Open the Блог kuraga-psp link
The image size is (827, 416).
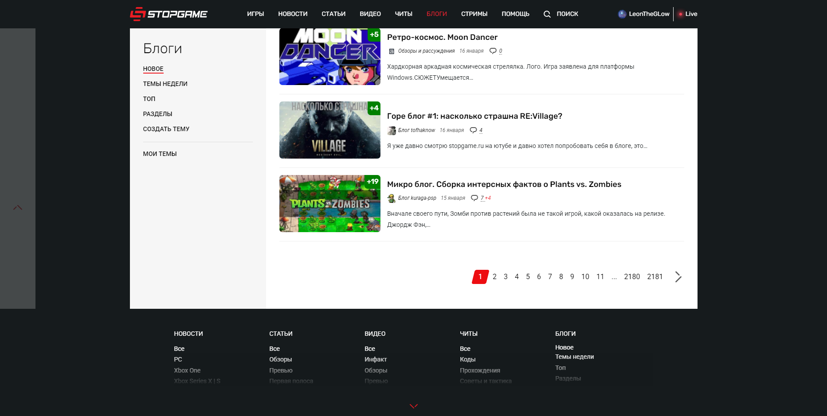point(417,198)
